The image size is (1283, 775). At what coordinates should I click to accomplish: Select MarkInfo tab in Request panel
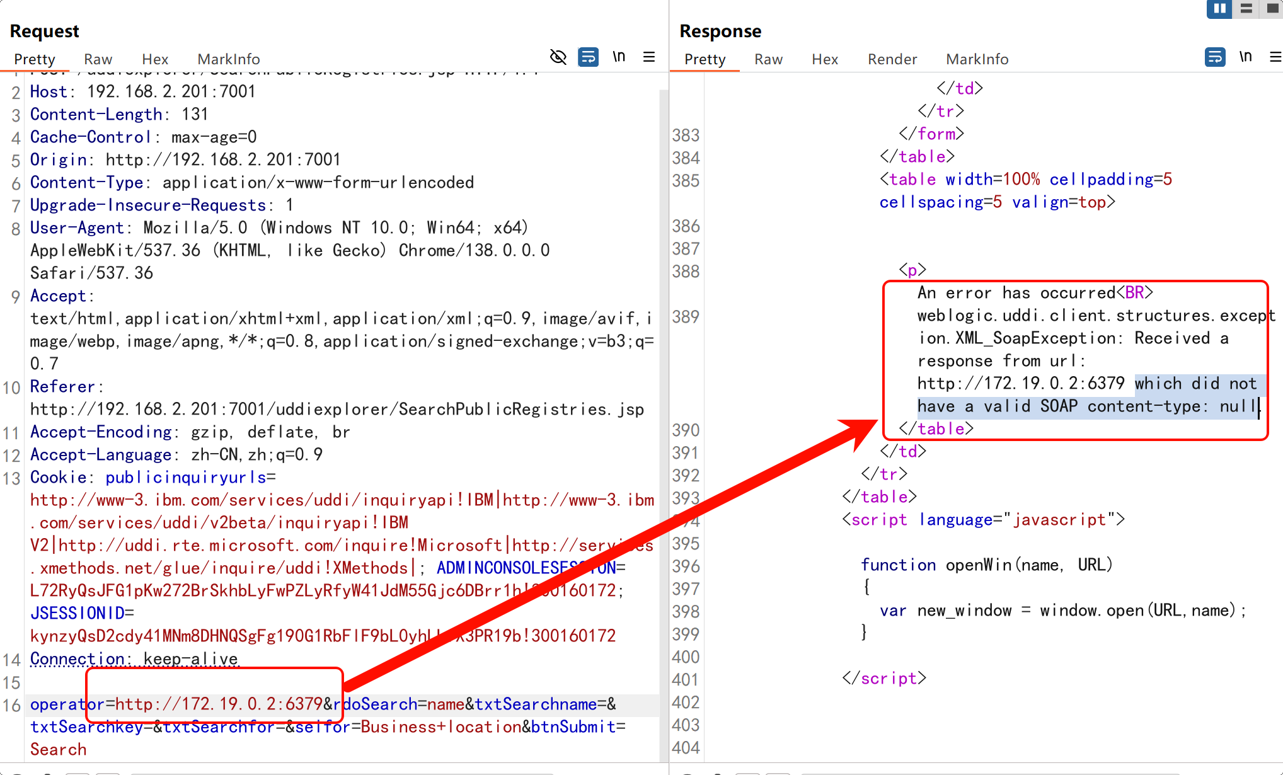[x=228, y=59]
